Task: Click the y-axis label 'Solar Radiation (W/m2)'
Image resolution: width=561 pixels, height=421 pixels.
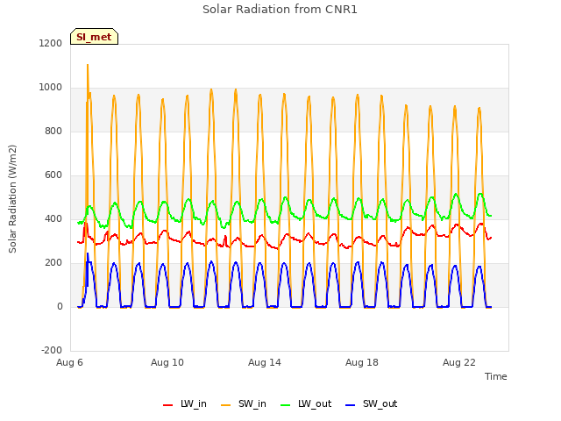Action: tap(12, 199)
